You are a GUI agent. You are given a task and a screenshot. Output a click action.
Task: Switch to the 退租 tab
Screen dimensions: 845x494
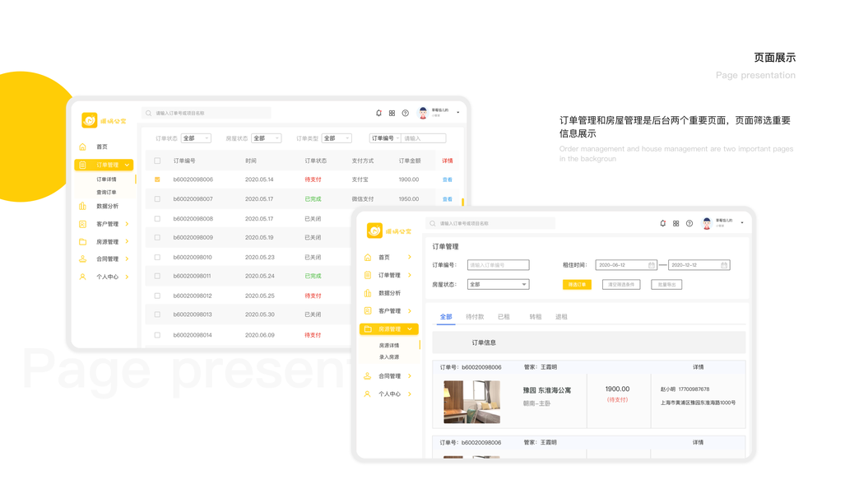pyautogui.click(x=561, y=316)
